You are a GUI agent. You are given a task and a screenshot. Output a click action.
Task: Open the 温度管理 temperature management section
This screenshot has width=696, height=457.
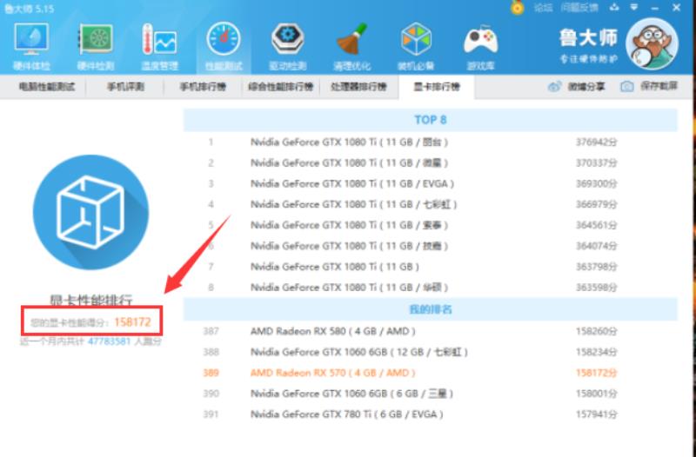point(159,47)
